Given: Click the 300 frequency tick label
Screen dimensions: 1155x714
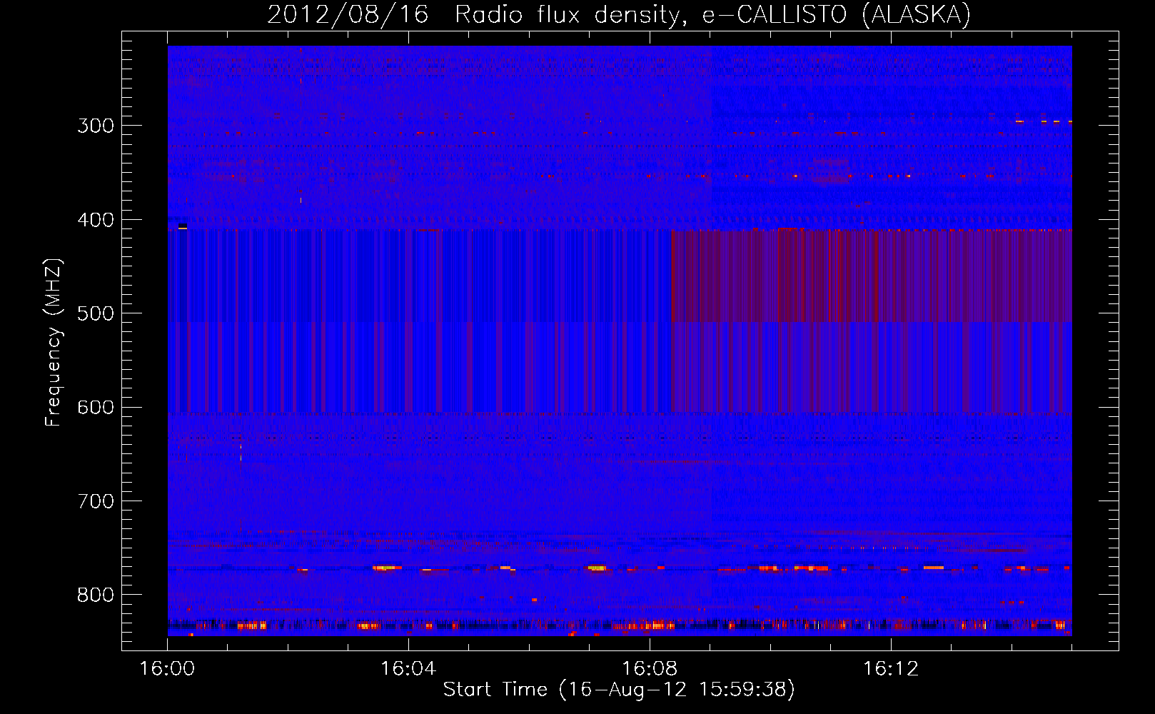Looking at the screenshot, I should (x=96, y=126).
